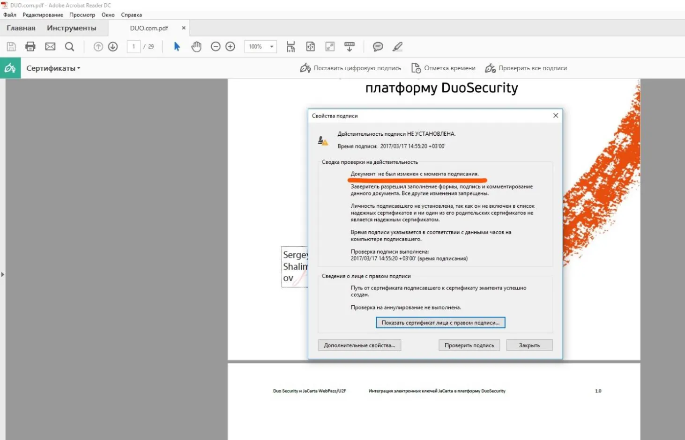Image resolution: width=685 pixels, height=440 pixels.
Task: Click the Закрыть button
Action: coord(529,345)
